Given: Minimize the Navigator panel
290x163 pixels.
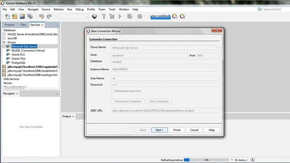Looking at the screenshot, I should pyautogui.click(x=57, y=94).
